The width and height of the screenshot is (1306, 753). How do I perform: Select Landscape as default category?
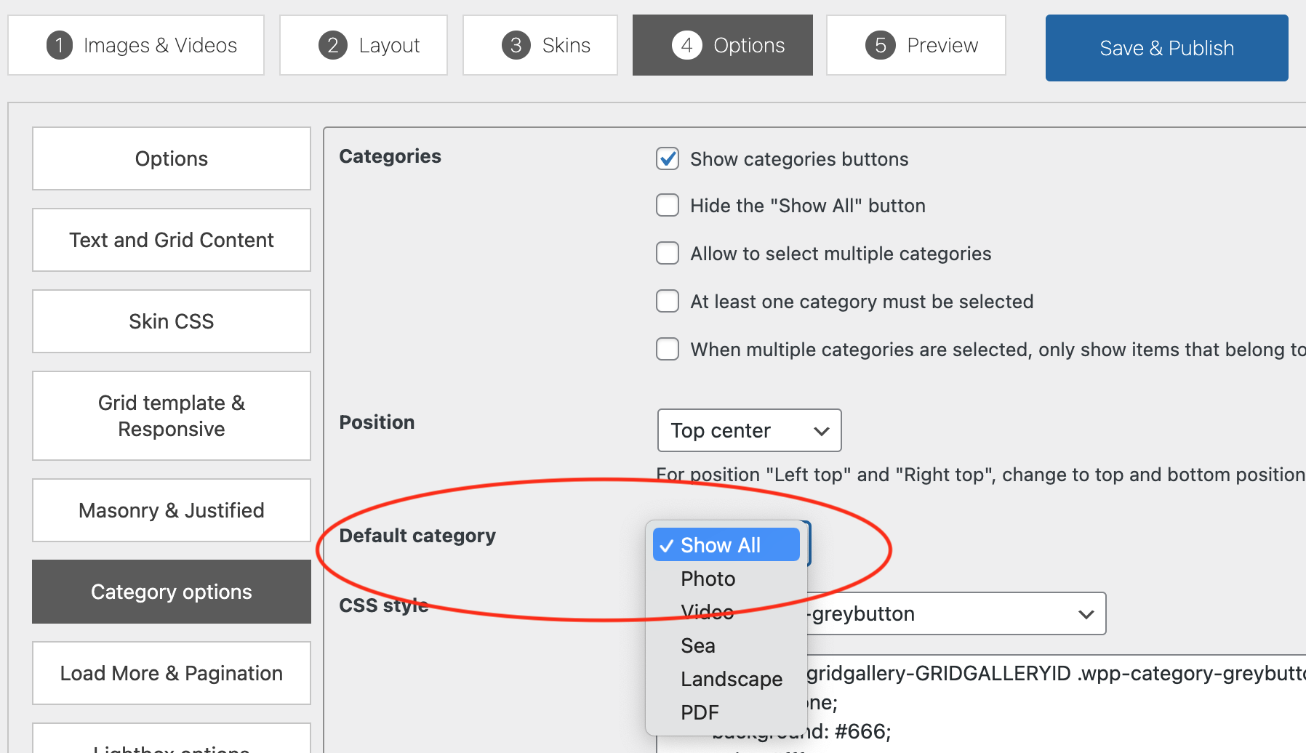(x=732, y=679)
